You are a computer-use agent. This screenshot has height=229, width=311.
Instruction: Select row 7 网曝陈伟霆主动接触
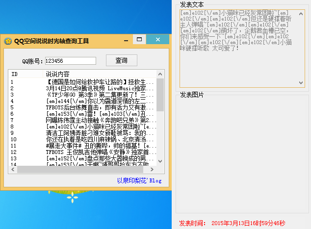(82, 120)
